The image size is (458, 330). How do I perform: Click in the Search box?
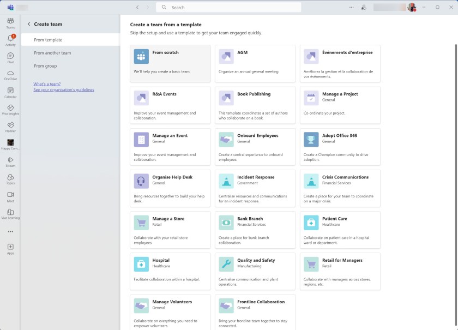point(228,7)
